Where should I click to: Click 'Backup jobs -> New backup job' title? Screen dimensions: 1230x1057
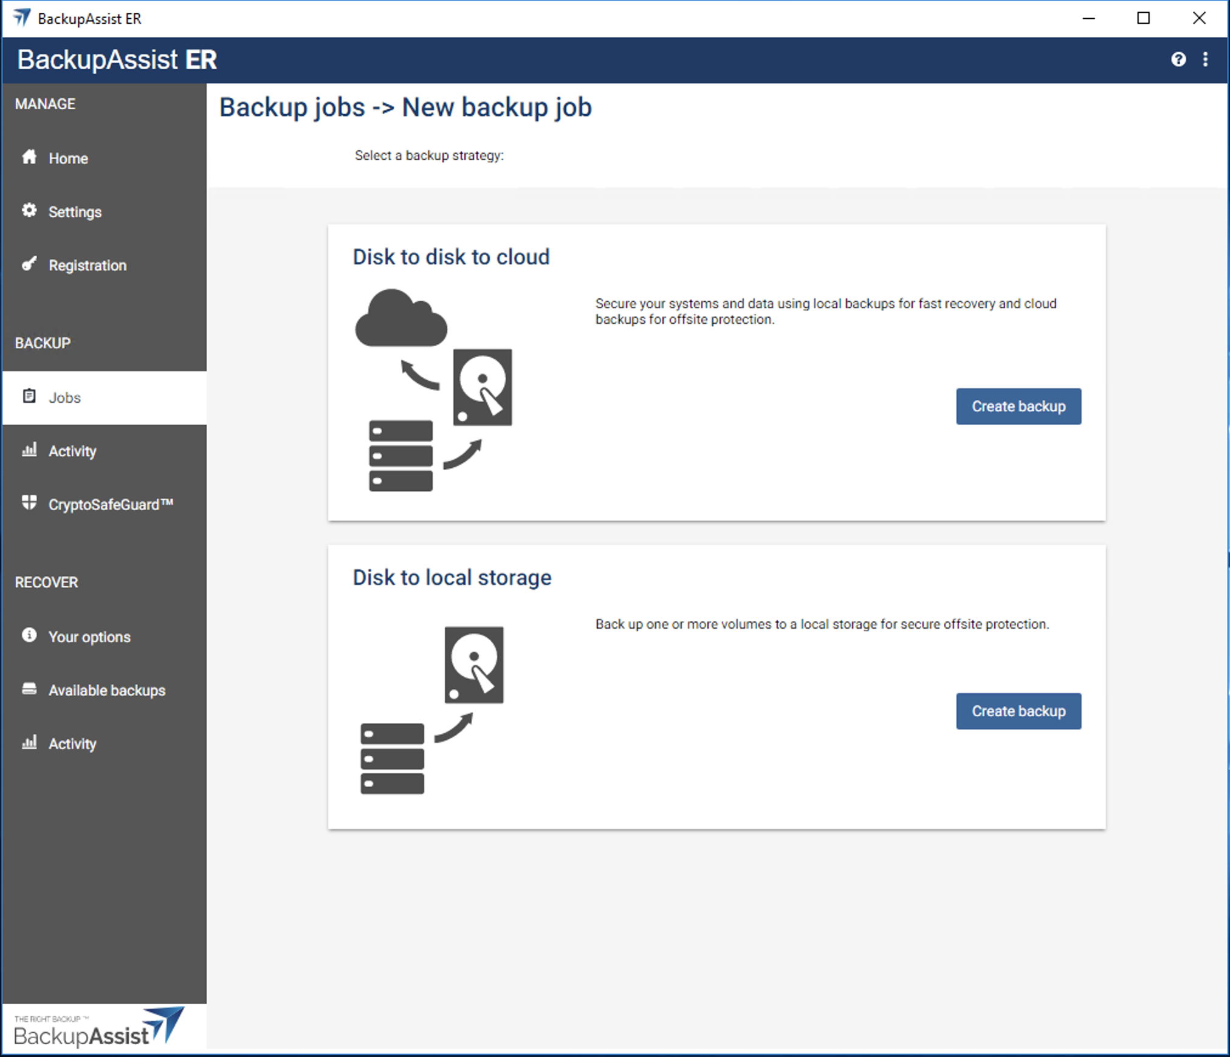point(405,108)
